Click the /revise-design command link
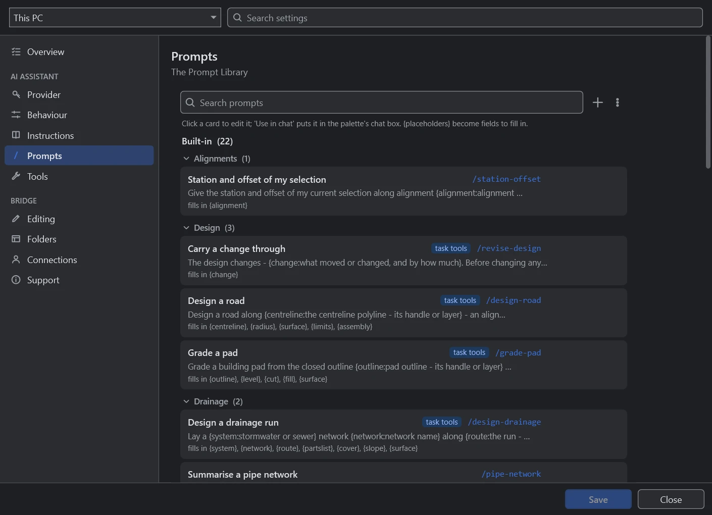712x515 pixels. point(509,248)
